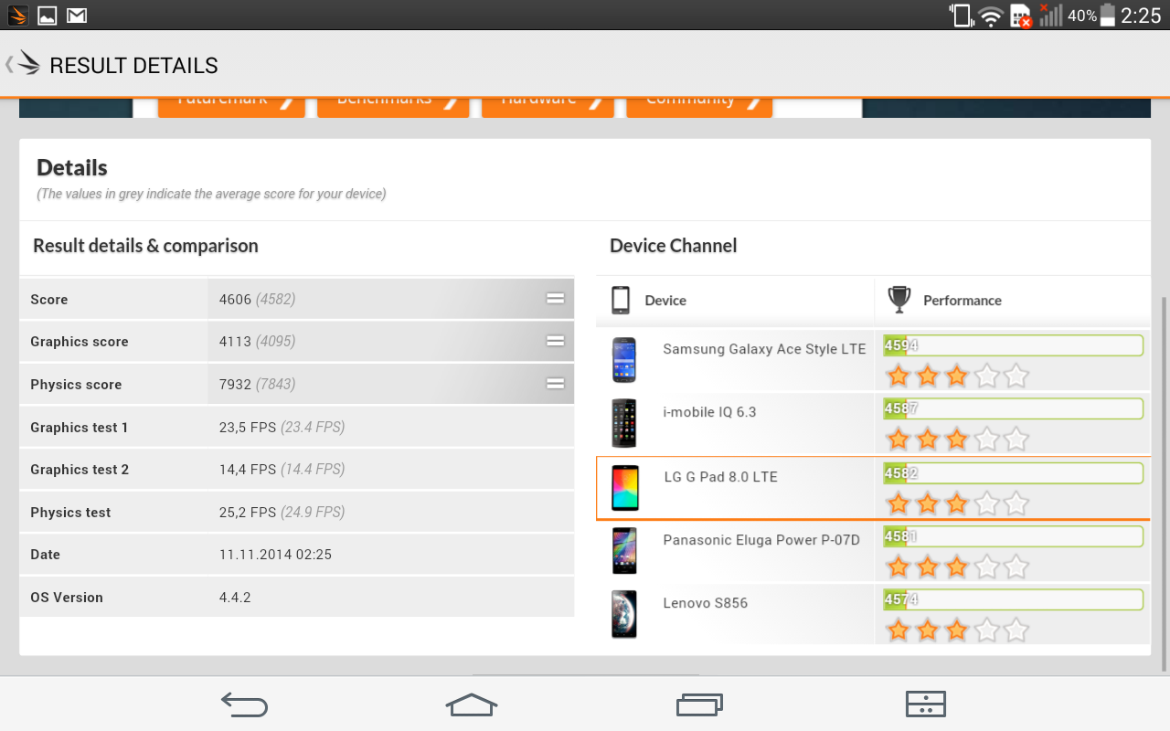
Task: Tap the mobile signal strength icon
Action: coord(1050,15)
